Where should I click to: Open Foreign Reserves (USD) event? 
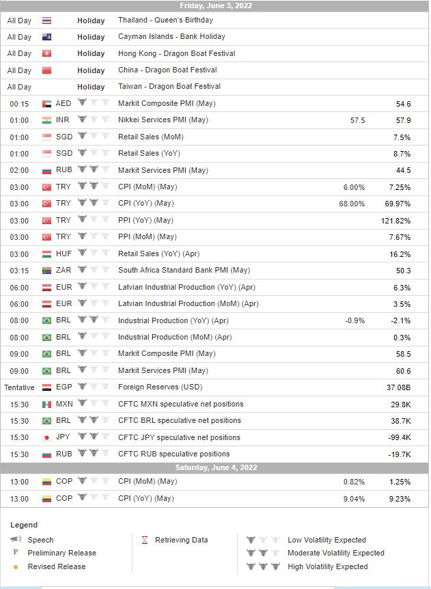(x=161, y=387)
